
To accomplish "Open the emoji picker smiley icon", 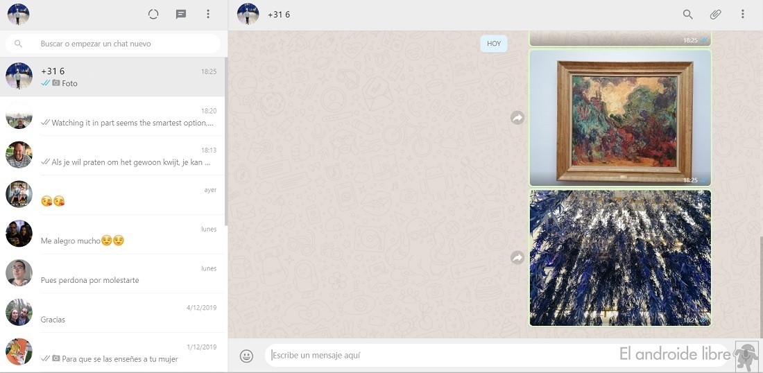I will (x=247, y=356).
